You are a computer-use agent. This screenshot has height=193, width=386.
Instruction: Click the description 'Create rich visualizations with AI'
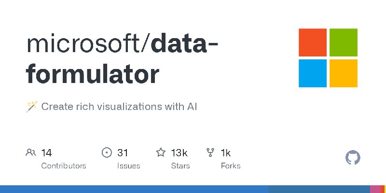119,107
